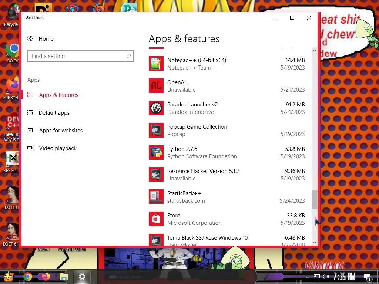Click the Home gear icon
The height and width of the screenshot is (284, 379).
pos(30,38)
